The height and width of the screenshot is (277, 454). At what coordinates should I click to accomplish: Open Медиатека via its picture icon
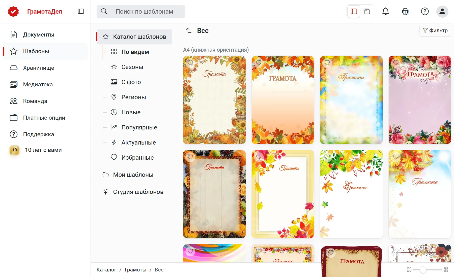[14, 84]
